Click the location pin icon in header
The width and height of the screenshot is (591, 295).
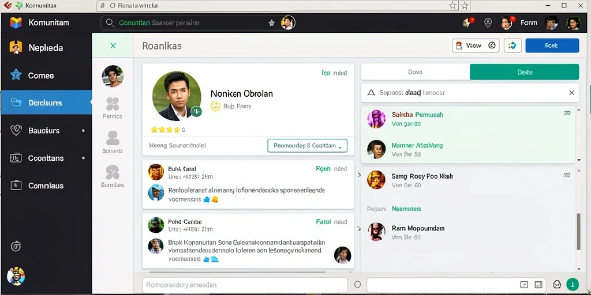488,23
